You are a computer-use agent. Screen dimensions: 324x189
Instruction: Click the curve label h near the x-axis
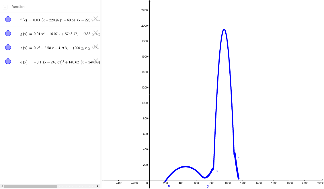point(169,186)
